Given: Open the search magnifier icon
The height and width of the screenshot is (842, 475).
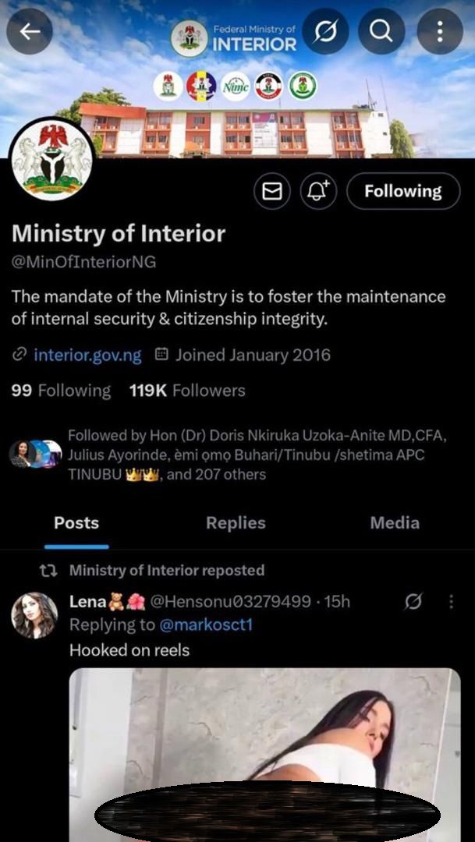Looking at the screenshot, I should (381, 31).
